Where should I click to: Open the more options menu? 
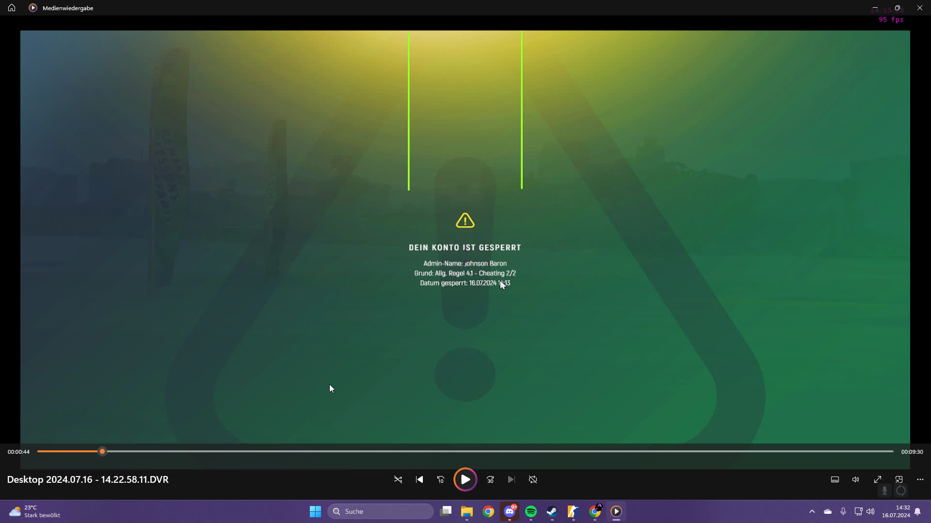[920, 479]
